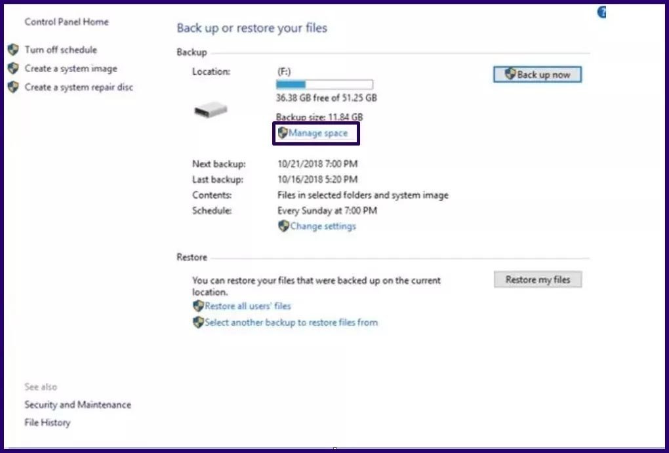Click the shield icon beside Change settings
Viewport: 669px width, 453px height.
pos(284,226)
